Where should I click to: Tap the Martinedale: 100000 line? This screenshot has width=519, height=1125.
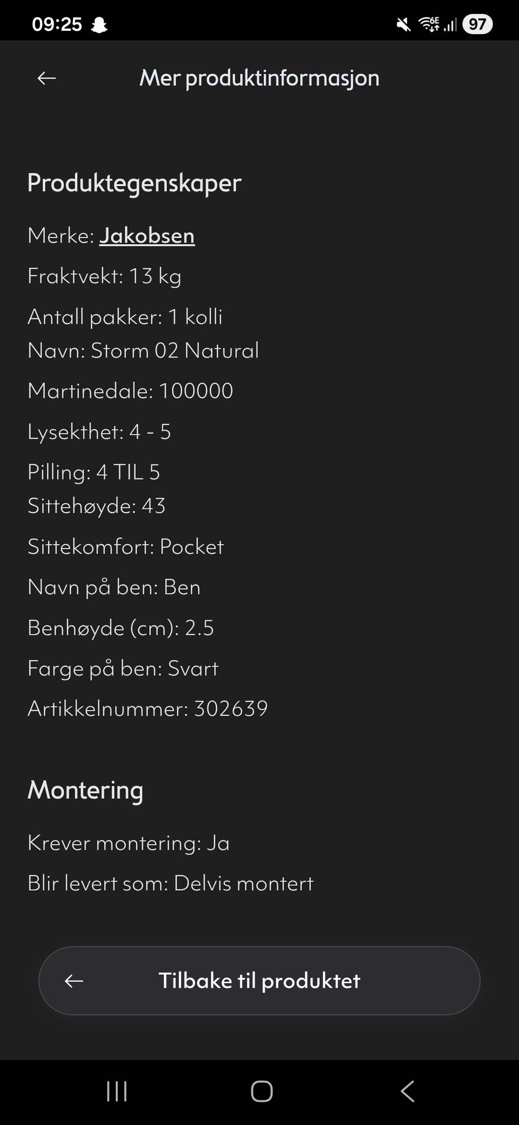tap(130, 391)
